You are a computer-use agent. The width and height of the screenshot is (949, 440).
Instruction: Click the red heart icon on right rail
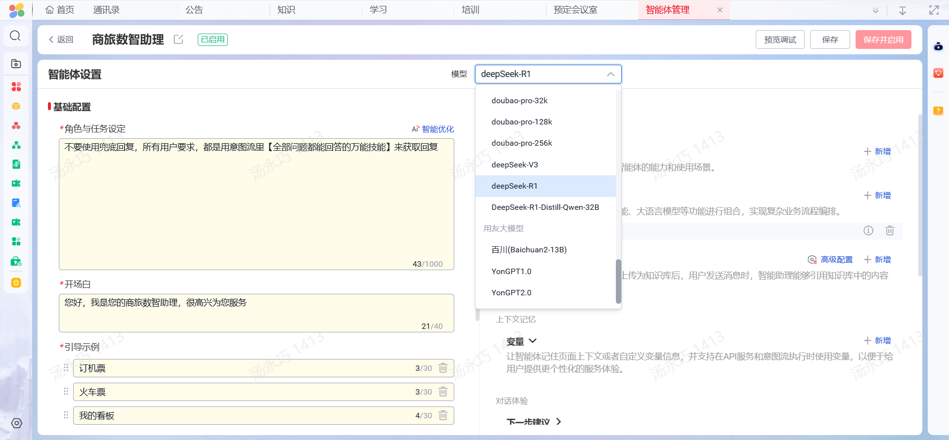point(938,73)
